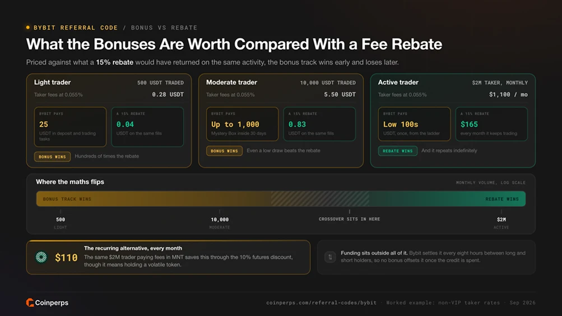Click the 10,000 USDT TRADED label
This screenshot has width=562, height=316.
[x=328, y=83]
